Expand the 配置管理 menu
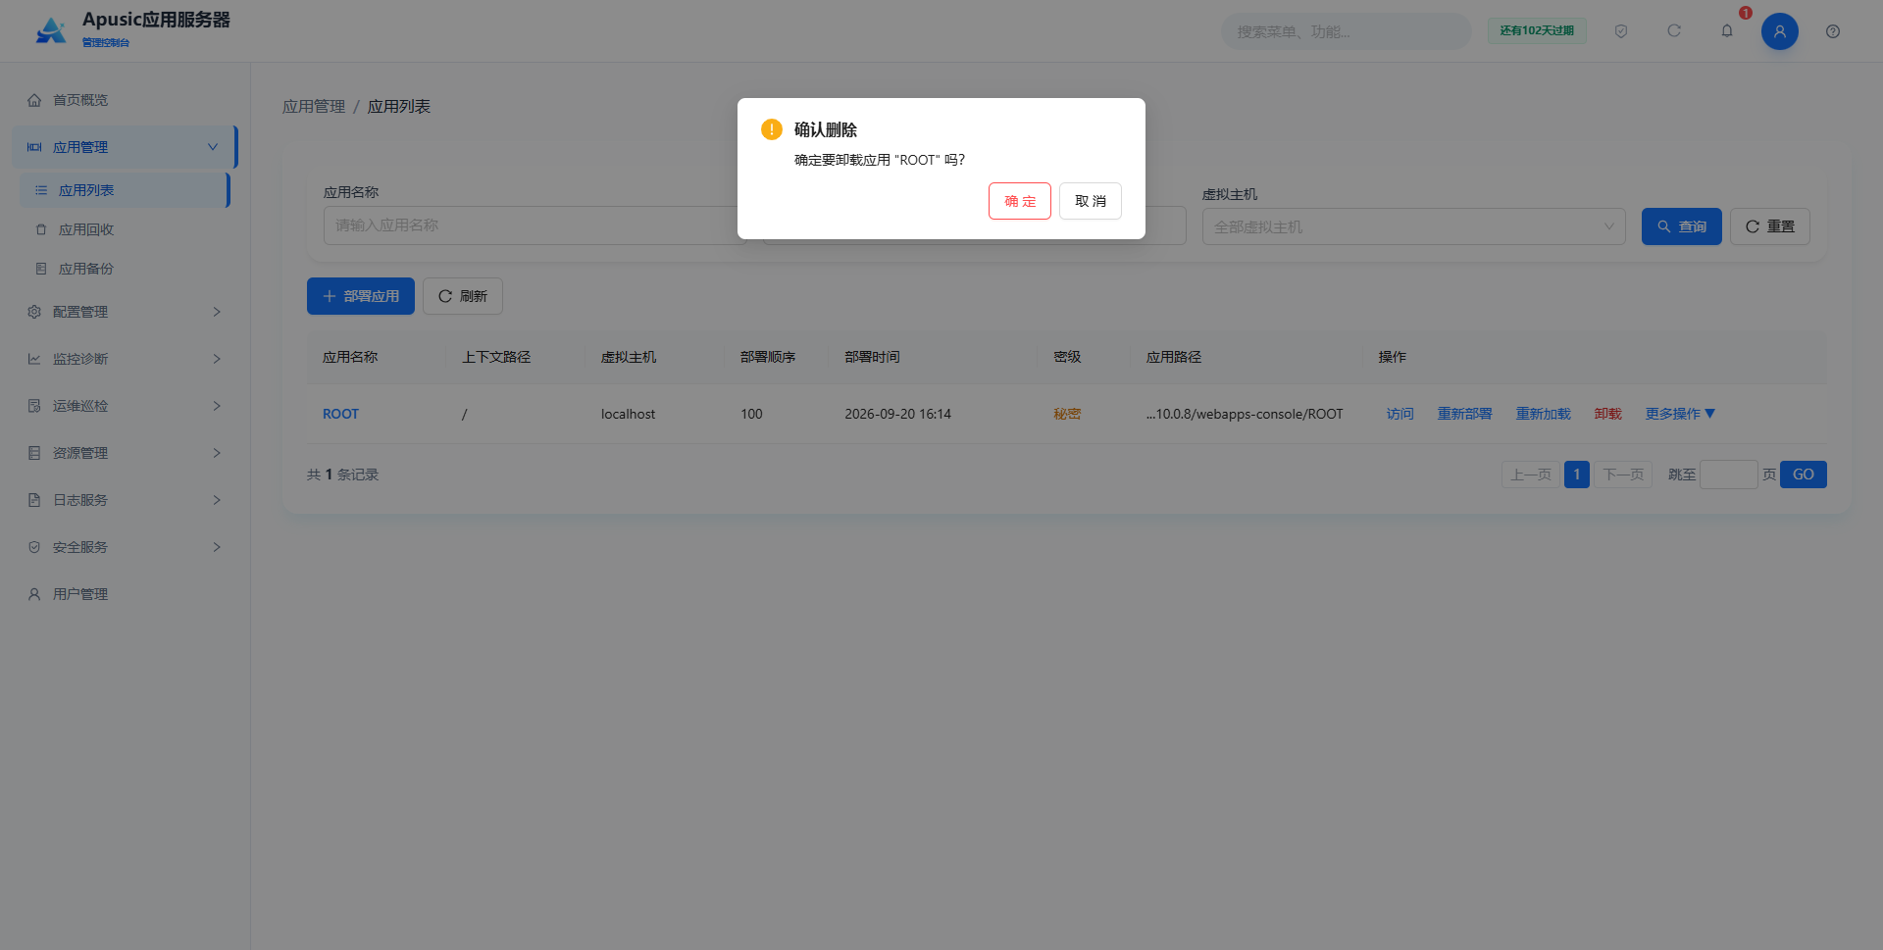This screenshot has width=1883, height=950. tap(125, 312)
